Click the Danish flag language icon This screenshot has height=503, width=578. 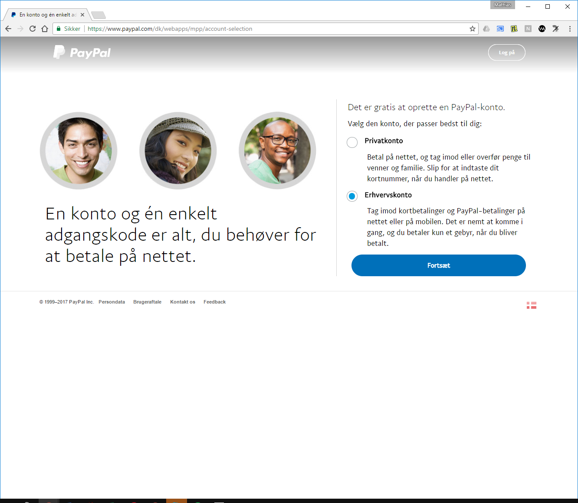pos(531,305)
